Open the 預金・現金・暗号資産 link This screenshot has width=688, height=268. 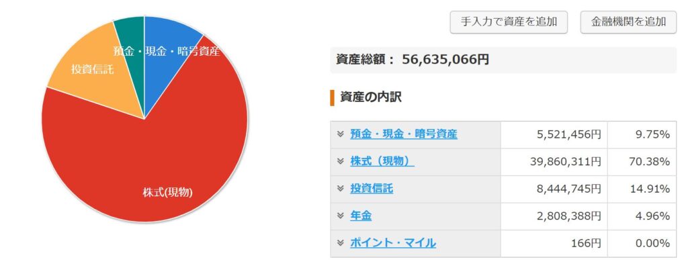point(404,134)
